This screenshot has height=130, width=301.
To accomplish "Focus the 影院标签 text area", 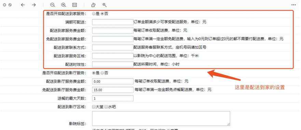I will (161, 118).
